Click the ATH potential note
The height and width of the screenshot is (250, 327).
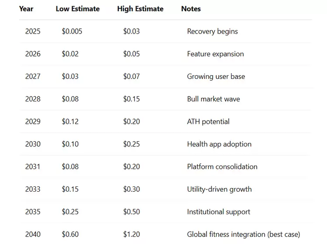pos(208,122)
